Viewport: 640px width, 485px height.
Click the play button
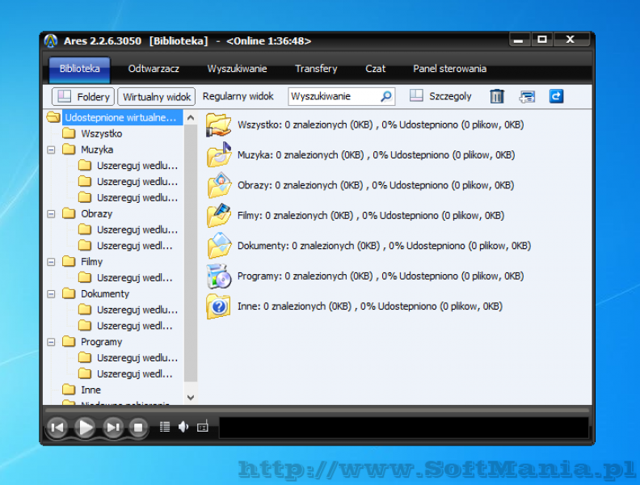(85, 428)
